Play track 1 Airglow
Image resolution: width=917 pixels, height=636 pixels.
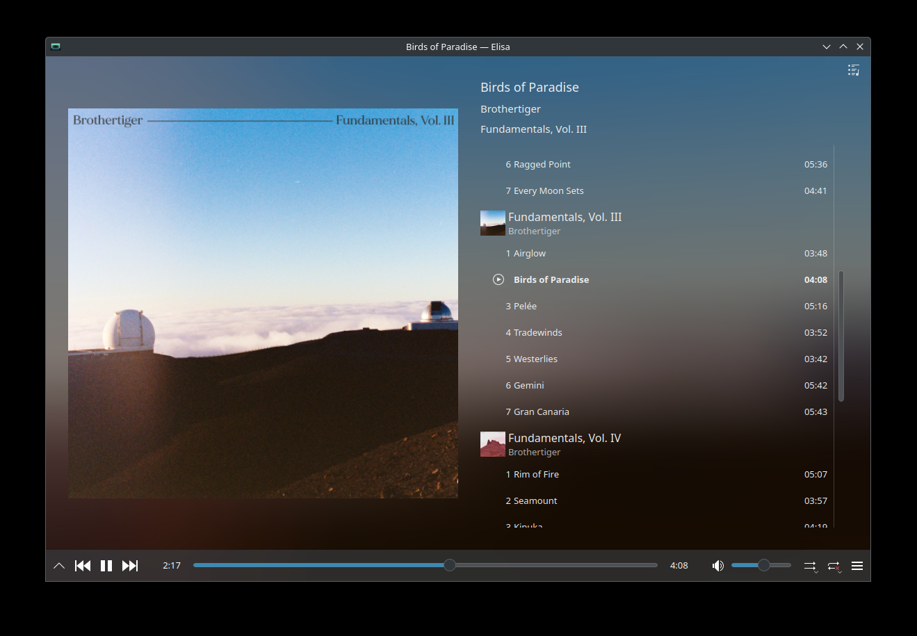tap(530, 254)
